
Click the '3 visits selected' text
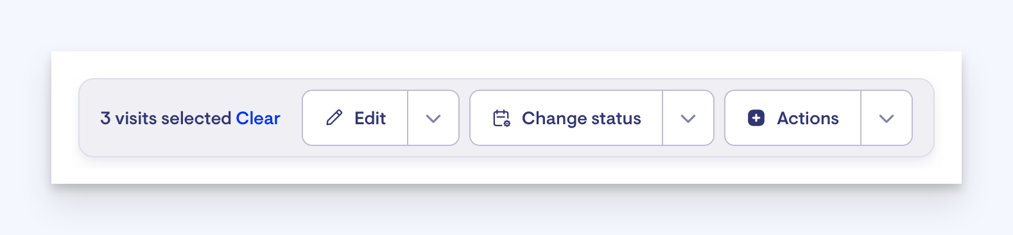tap(166, 118)
